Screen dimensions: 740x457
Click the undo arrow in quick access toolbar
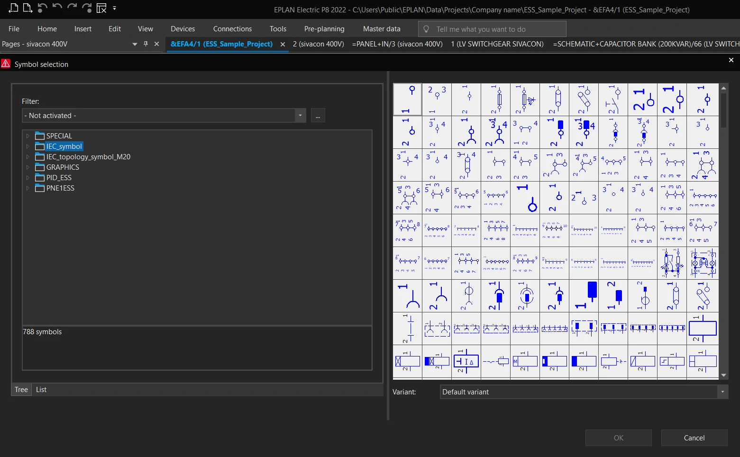[x=57, y=8]
